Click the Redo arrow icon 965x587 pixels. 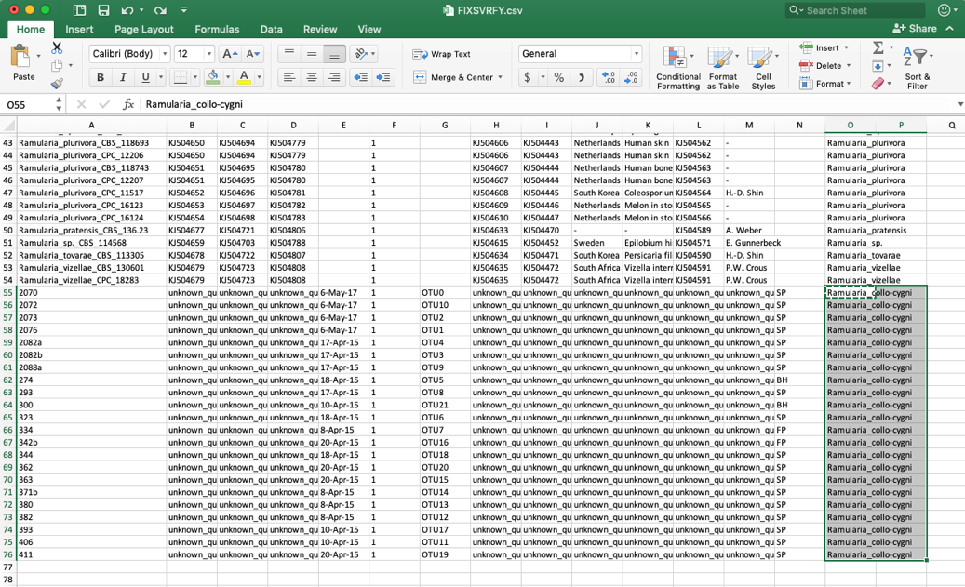click(x=160, y=10)
